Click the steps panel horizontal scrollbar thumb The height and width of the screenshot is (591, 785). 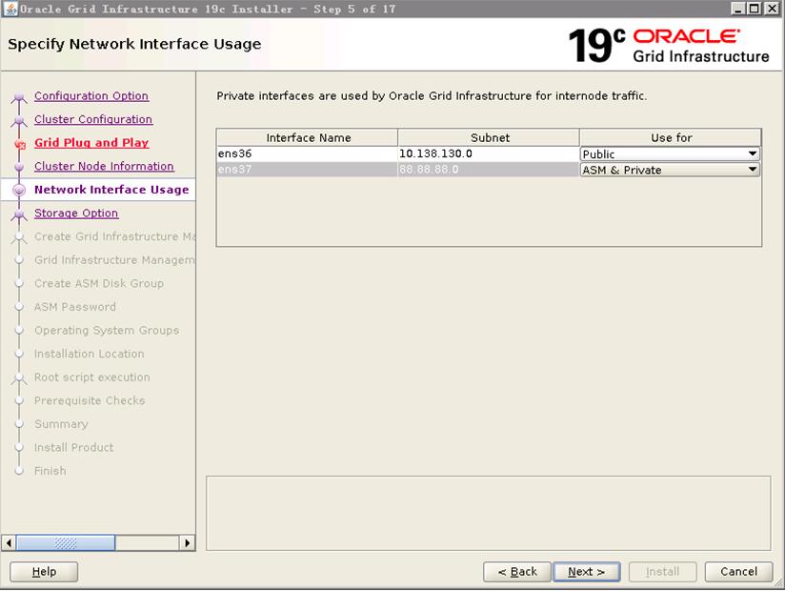tap(66, 543)
